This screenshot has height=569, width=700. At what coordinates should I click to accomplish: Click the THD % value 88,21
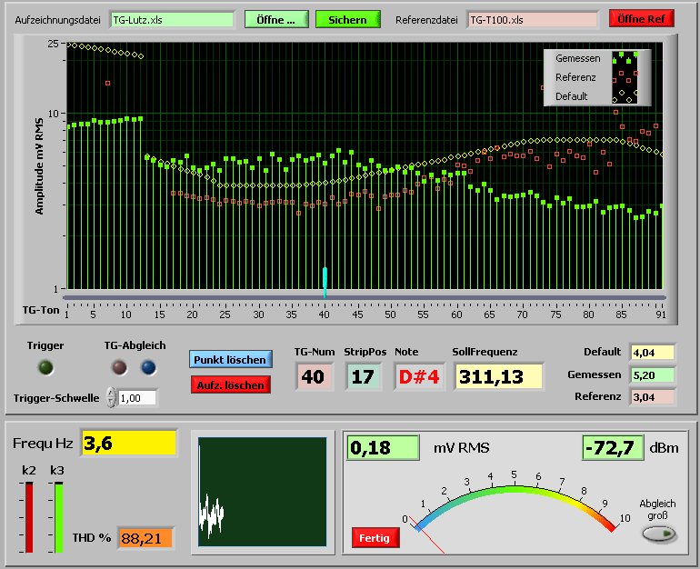point(145,538)
